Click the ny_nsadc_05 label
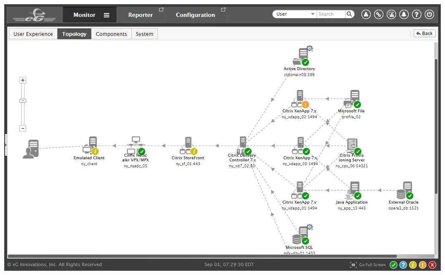445x275 pixels. [x=136, y=166]
